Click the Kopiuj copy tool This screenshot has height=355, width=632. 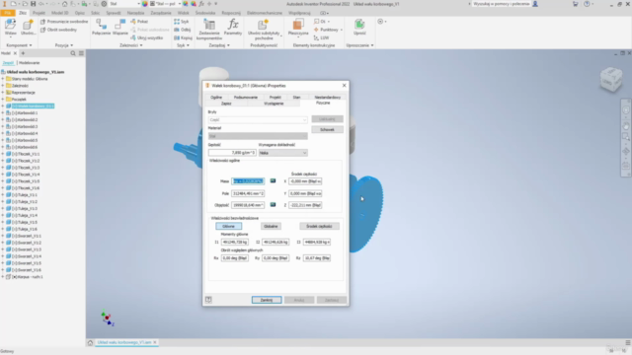click(x=183, y=37)
